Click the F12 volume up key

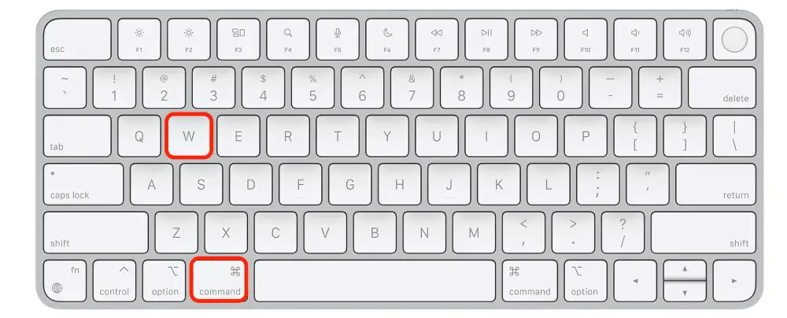coord(685,39)
